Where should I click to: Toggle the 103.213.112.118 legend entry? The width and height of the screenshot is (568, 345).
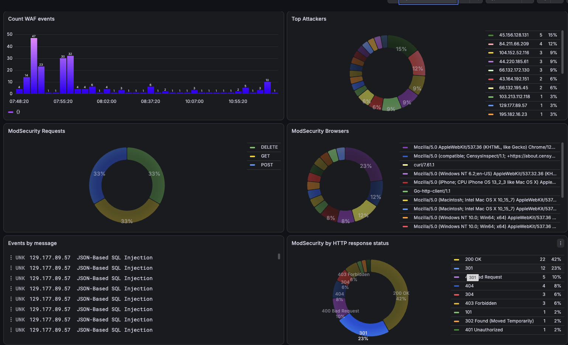click(x=514, y=97)
